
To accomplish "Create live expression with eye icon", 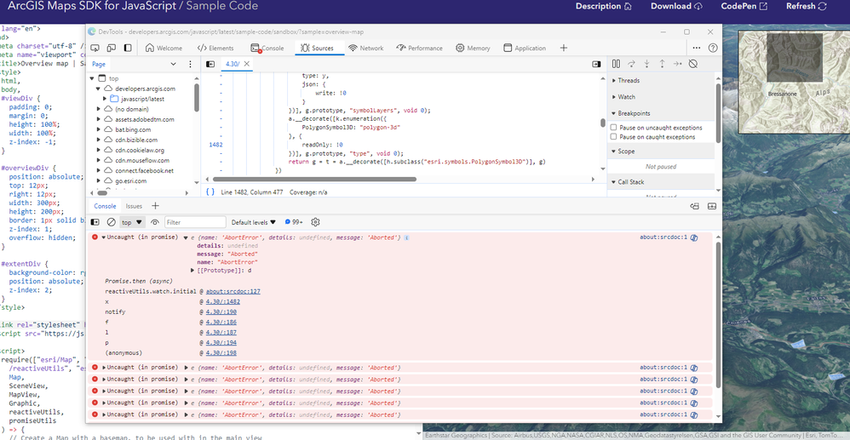I will coord(155,222).
